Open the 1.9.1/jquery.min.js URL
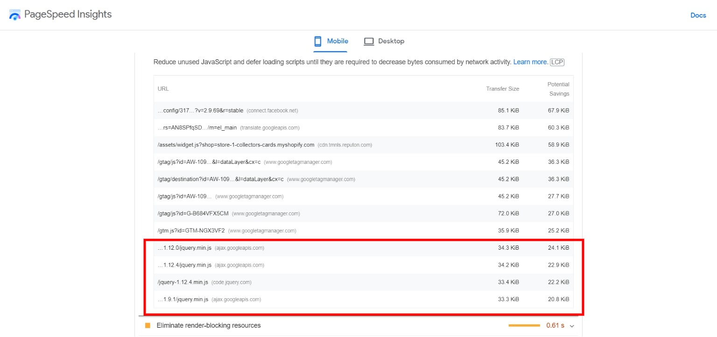The image size is (717, 337). [x=183, y=299]
